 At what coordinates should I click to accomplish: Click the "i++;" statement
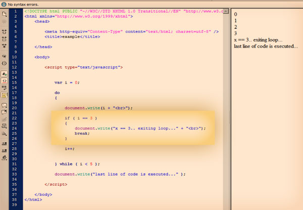coord(70,149)
